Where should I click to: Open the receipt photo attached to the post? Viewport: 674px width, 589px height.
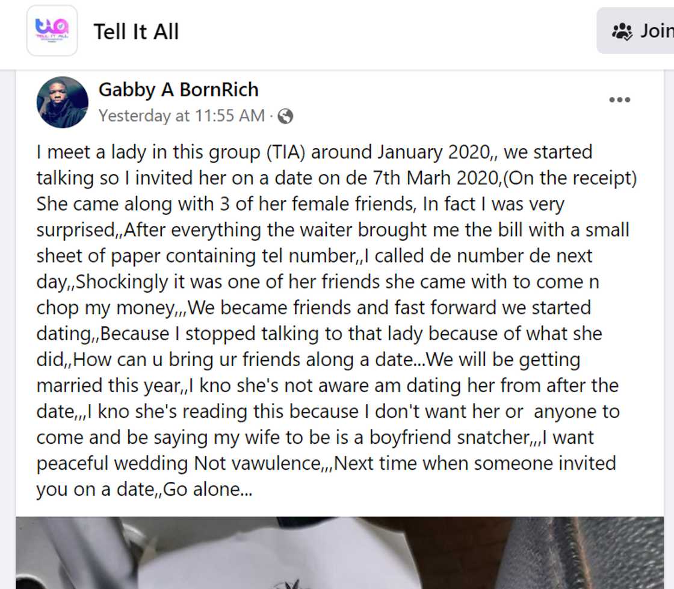coord(337,551)
